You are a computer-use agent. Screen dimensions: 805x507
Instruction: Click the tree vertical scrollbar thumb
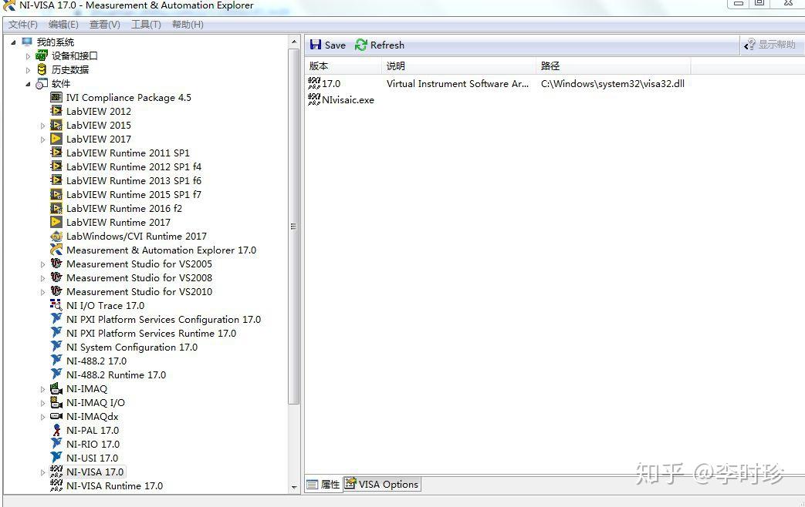pos(293,226)
